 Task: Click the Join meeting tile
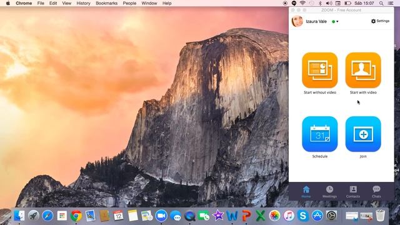[363, 134]
